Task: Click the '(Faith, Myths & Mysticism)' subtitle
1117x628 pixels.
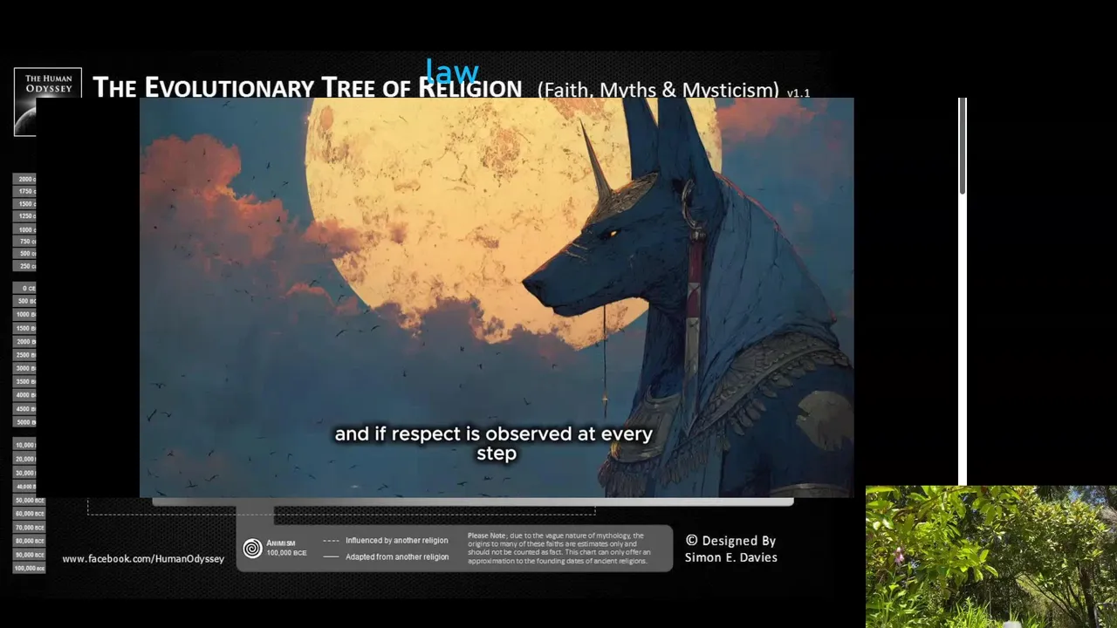Action: 658,89
